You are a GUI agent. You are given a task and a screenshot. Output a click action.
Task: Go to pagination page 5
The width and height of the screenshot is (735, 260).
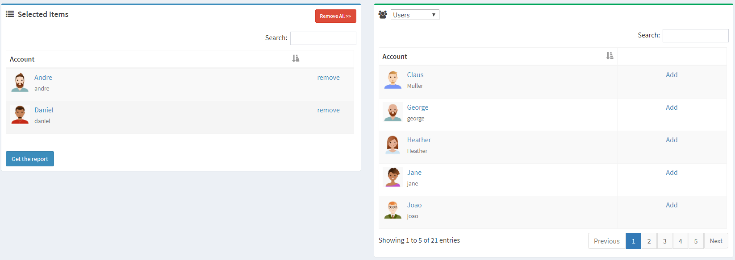pyautogui.click(x=696, y=241)
